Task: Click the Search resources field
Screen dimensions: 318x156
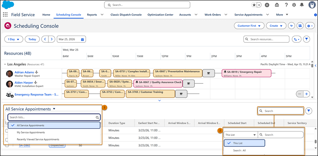Action: 266,39
